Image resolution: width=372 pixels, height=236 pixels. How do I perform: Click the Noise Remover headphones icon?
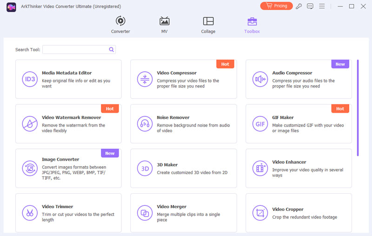[x=145, y=124]
